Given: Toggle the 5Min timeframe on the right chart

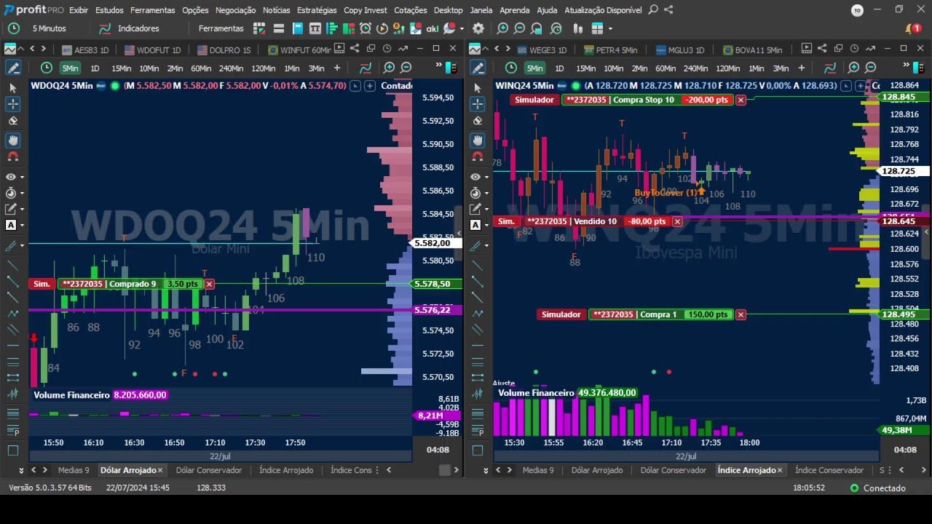Looking at the screenshot, I should point(534,68).
